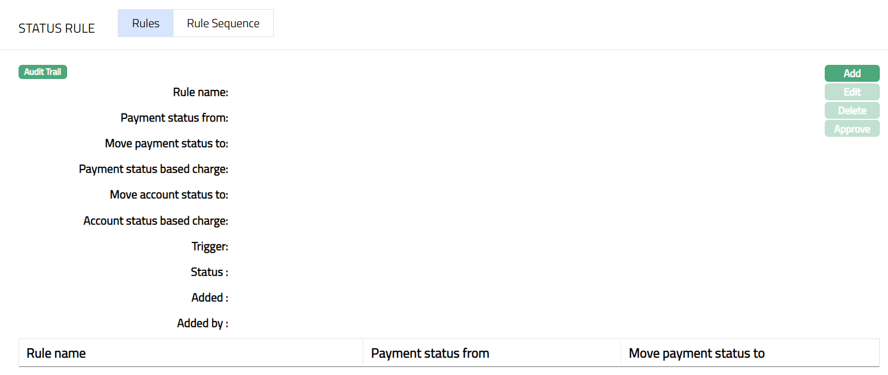Select the 'Payment status from:' form label

point(174,118)
